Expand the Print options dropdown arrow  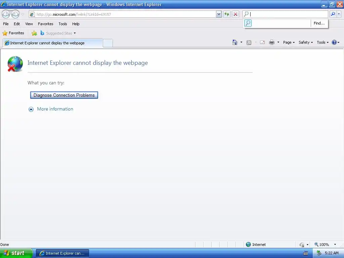tap(278, 42)
